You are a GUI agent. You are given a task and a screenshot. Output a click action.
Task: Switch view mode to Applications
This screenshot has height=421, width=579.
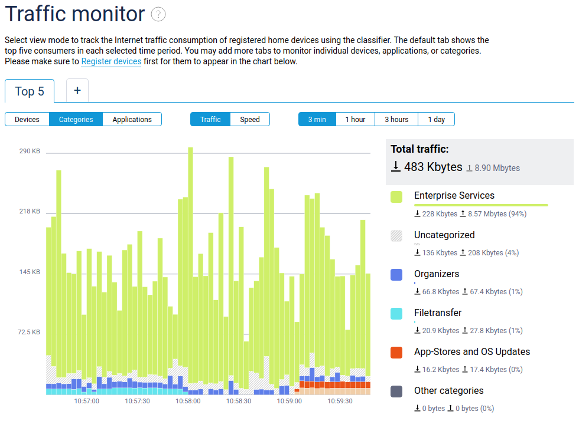click(132, 120)
